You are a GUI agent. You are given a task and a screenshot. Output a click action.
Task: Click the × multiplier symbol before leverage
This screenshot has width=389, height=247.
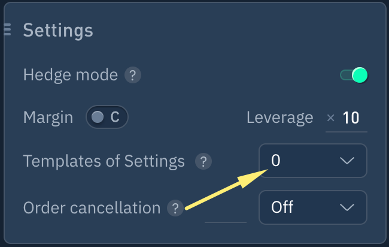coord(330,118)
